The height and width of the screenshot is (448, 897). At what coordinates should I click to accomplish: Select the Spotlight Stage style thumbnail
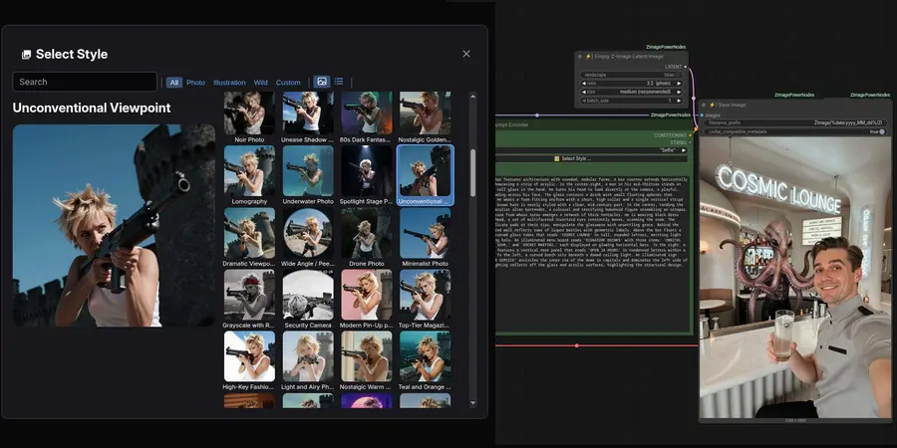coord(367,171)
